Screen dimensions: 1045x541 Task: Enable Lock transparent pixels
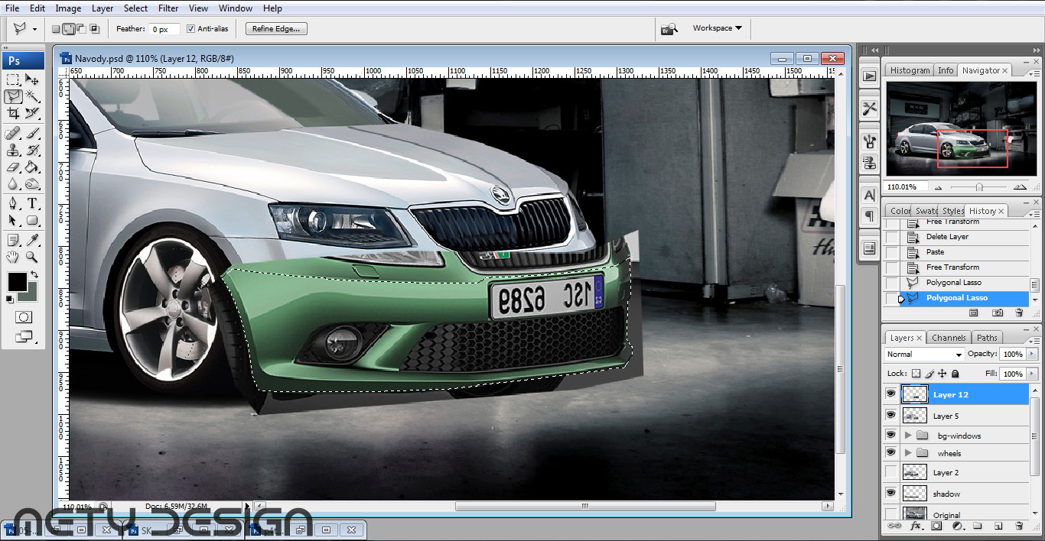point(916,374)
